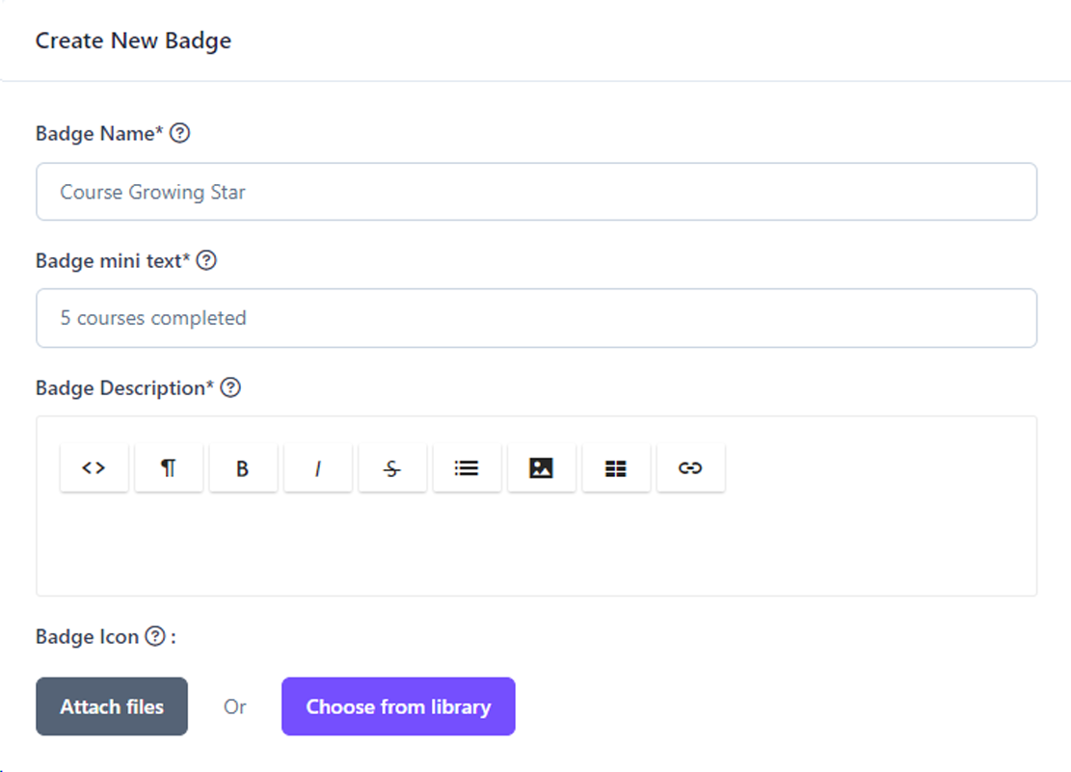Viewport: 1071px width, 772px height.
Task: Show help tooltip for Badge Icon
Action: coord(155,636)
